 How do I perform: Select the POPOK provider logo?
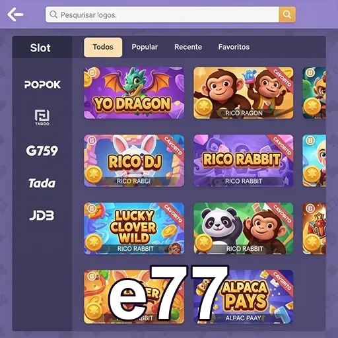click(42, 84)
